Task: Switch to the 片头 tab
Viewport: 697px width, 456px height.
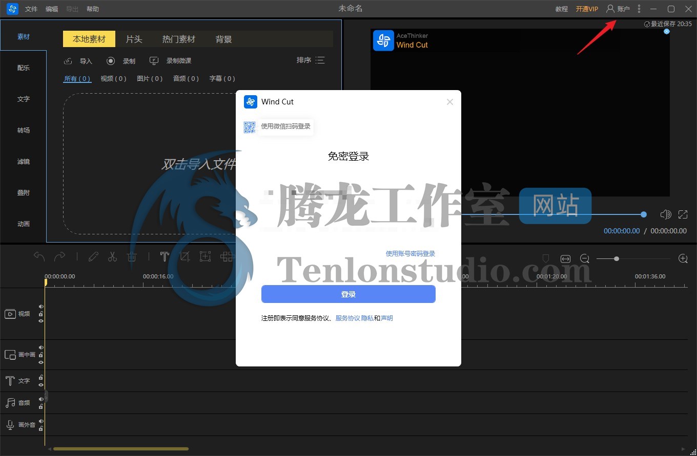Action: (134, 39)
